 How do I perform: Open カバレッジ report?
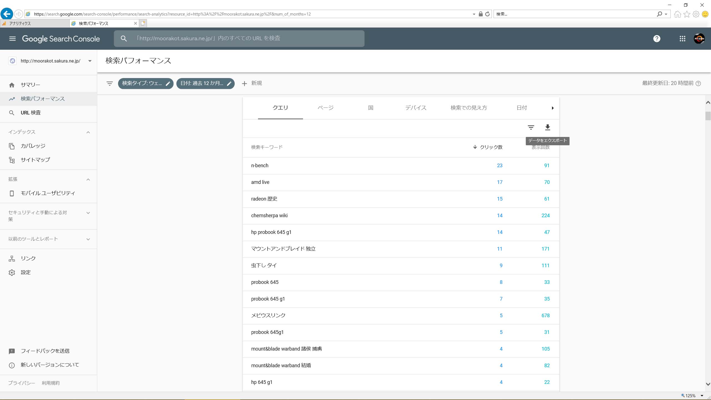(x=48, y=146)
